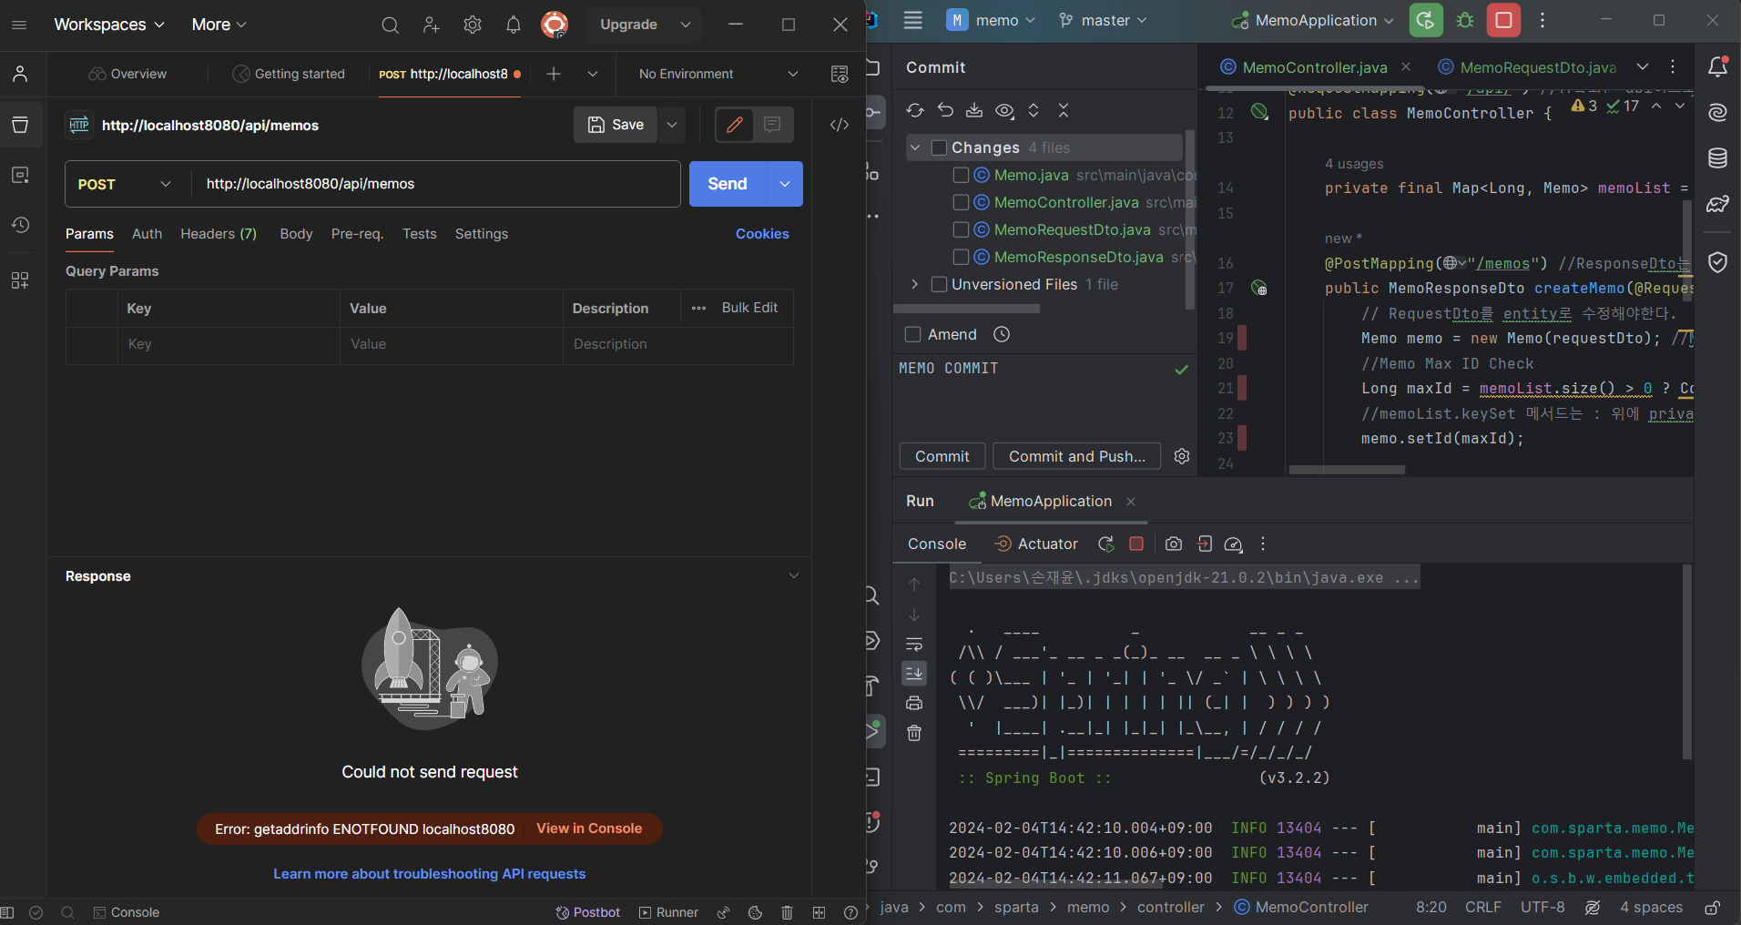Open Postman invite collaborators icon

[432, 25]
